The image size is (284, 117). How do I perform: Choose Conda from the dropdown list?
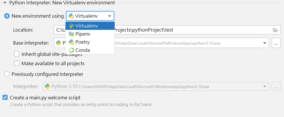90,50
